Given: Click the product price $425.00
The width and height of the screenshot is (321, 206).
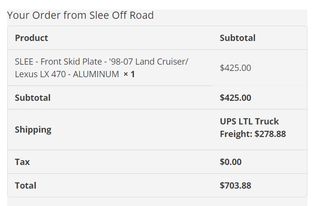Looking at the screenshot, I should point(235,68).
